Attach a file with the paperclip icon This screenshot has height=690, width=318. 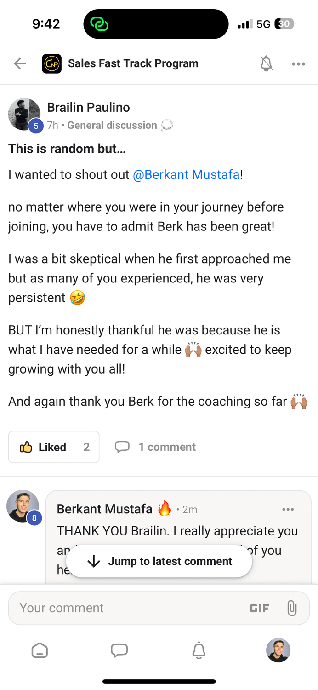291,608
